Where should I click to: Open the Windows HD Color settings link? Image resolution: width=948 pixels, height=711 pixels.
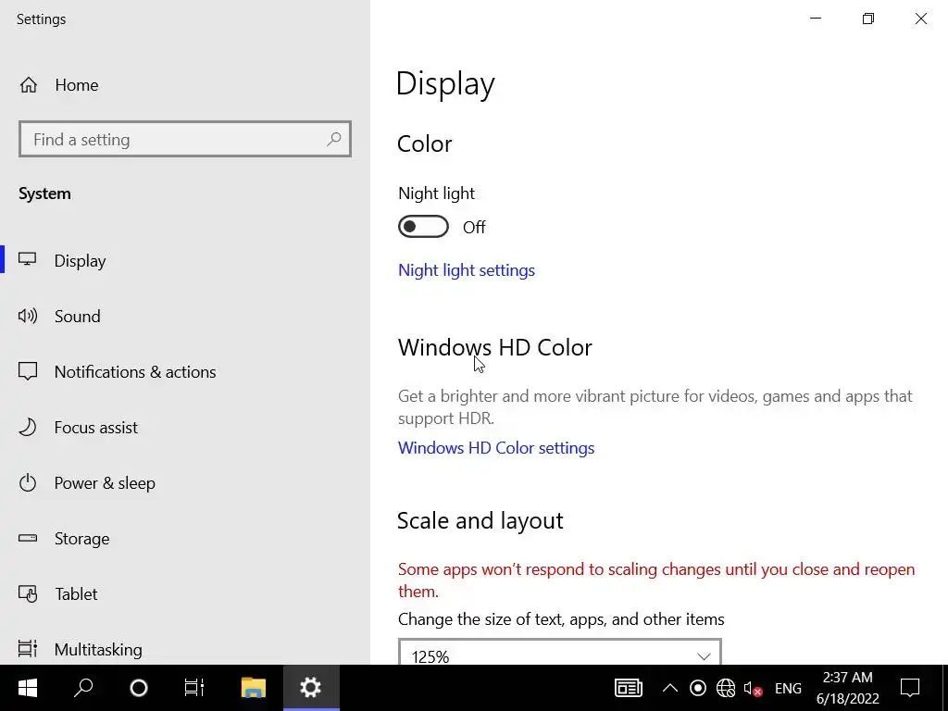coord(496,448)
